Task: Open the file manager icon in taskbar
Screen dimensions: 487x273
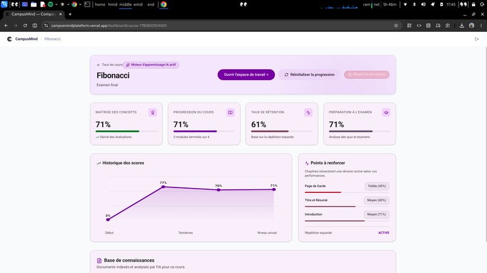Action: pyautogui.click(x=34, y=4)
